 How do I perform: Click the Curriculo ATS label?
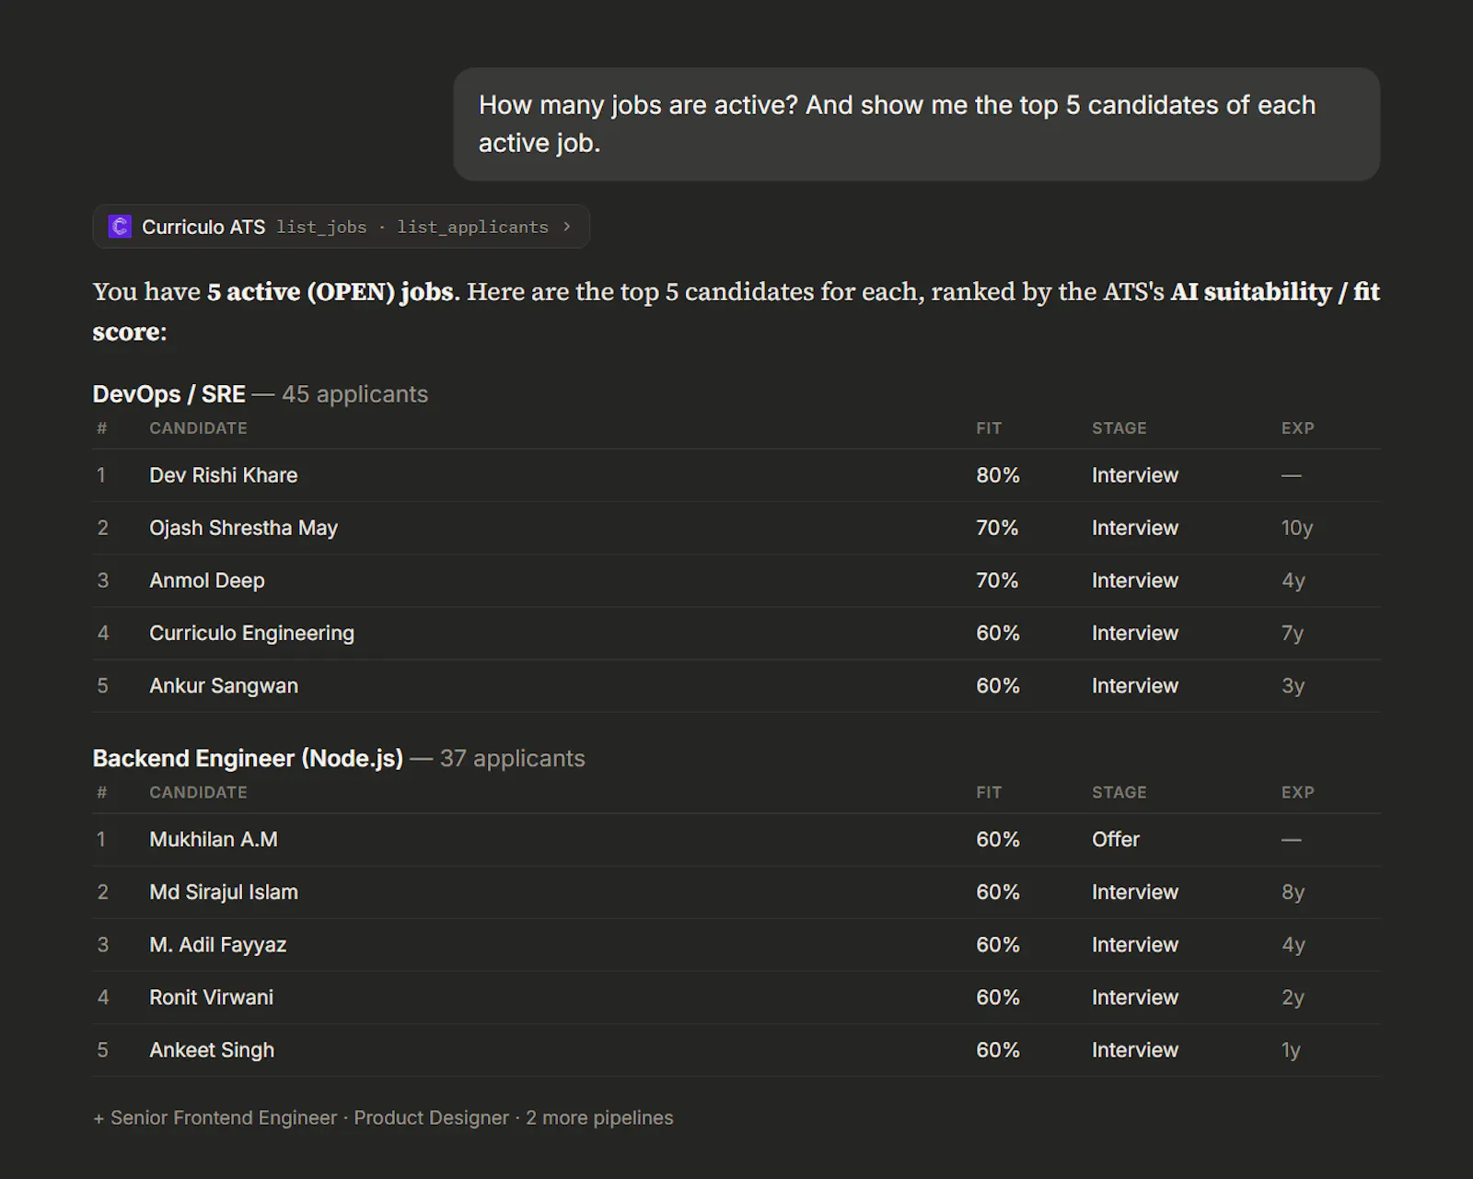[x=203, y=227]
